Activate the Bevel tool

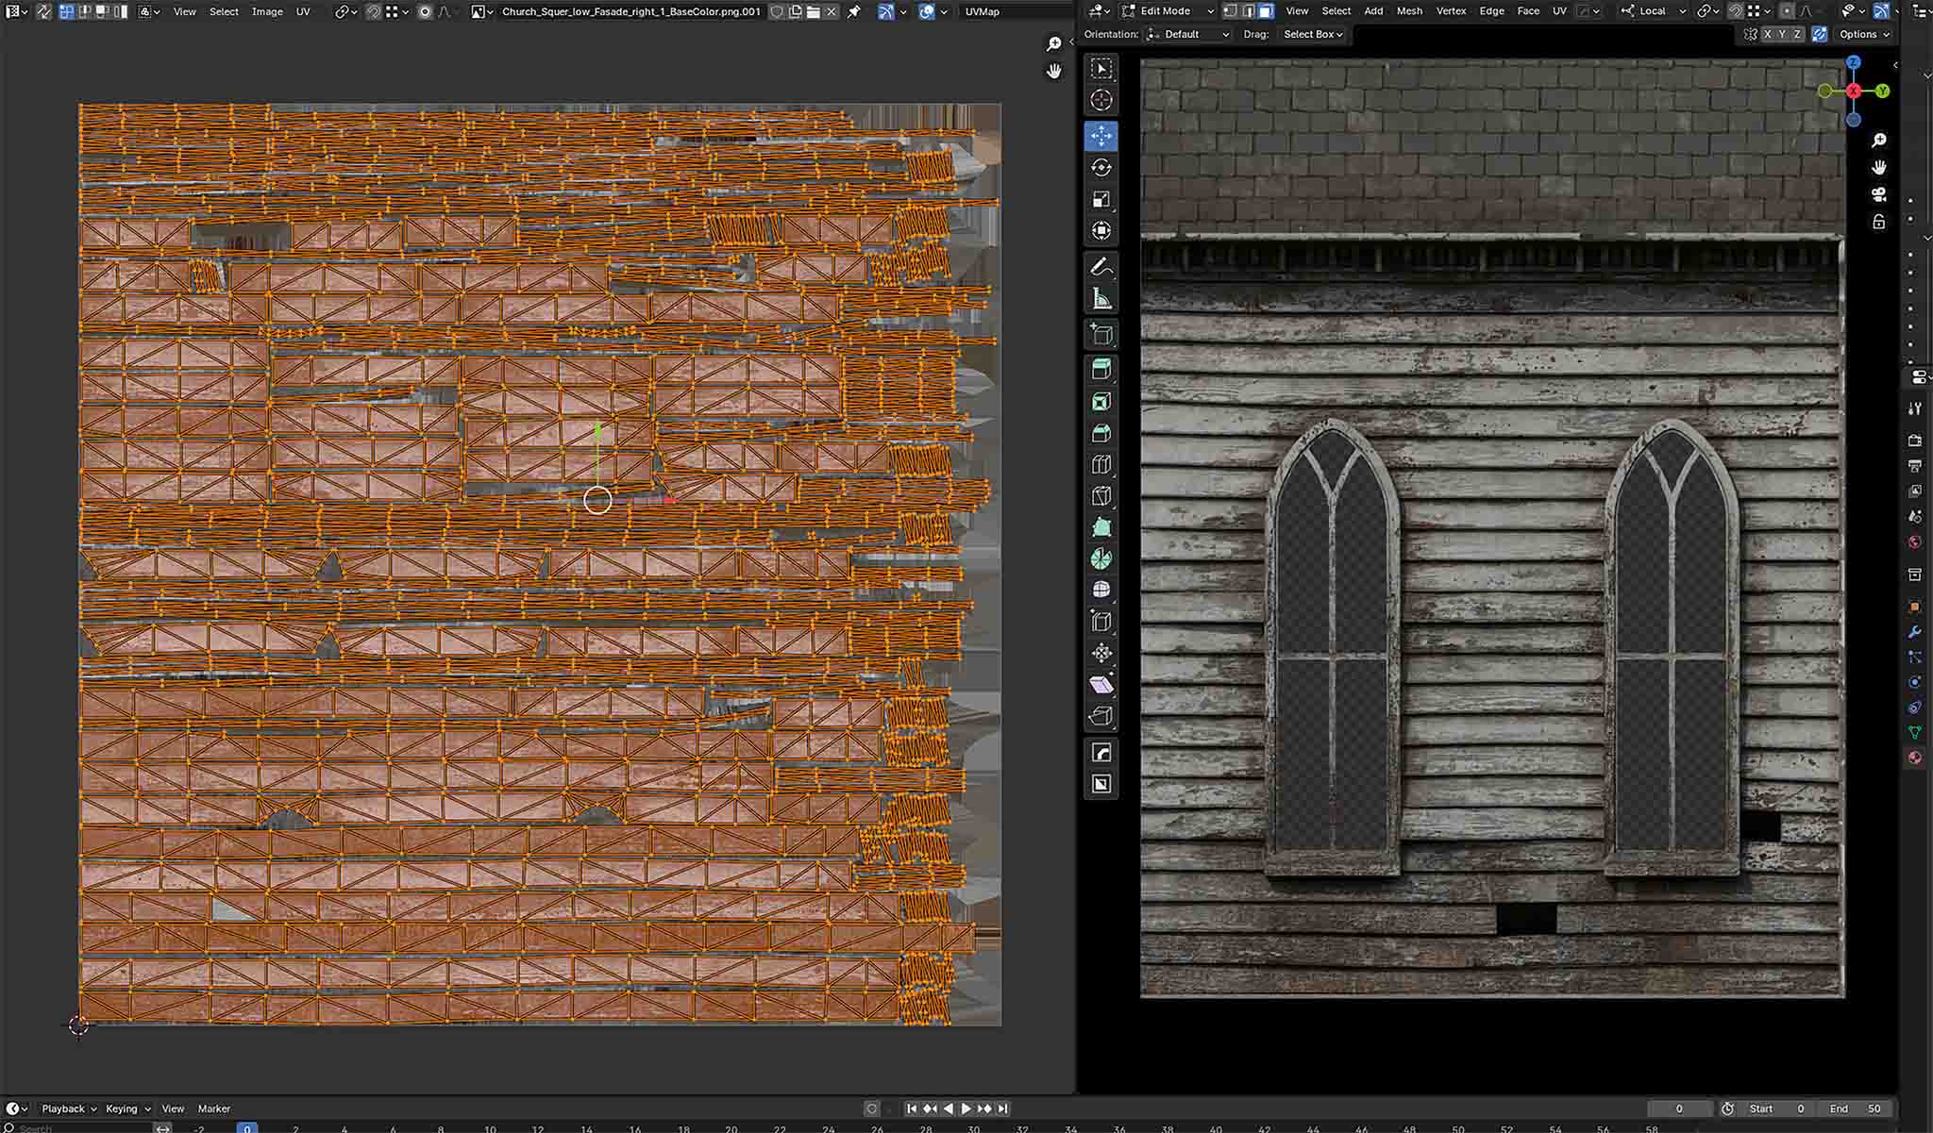click(1101, 433)
